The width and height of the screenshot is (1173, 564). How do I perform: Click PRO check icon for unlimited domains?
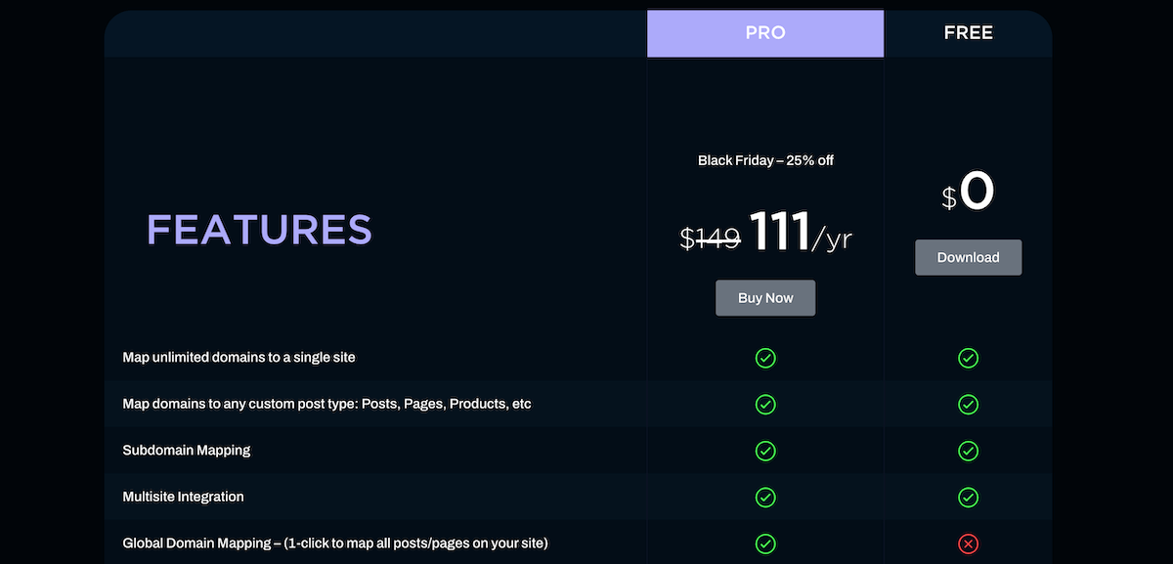(x=765, y=358)
